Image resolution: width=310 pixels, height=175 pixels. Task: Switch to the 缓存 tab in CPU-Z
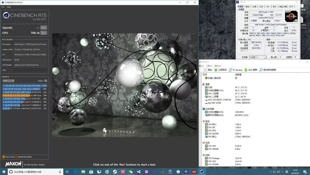click(x=247, y=7)
